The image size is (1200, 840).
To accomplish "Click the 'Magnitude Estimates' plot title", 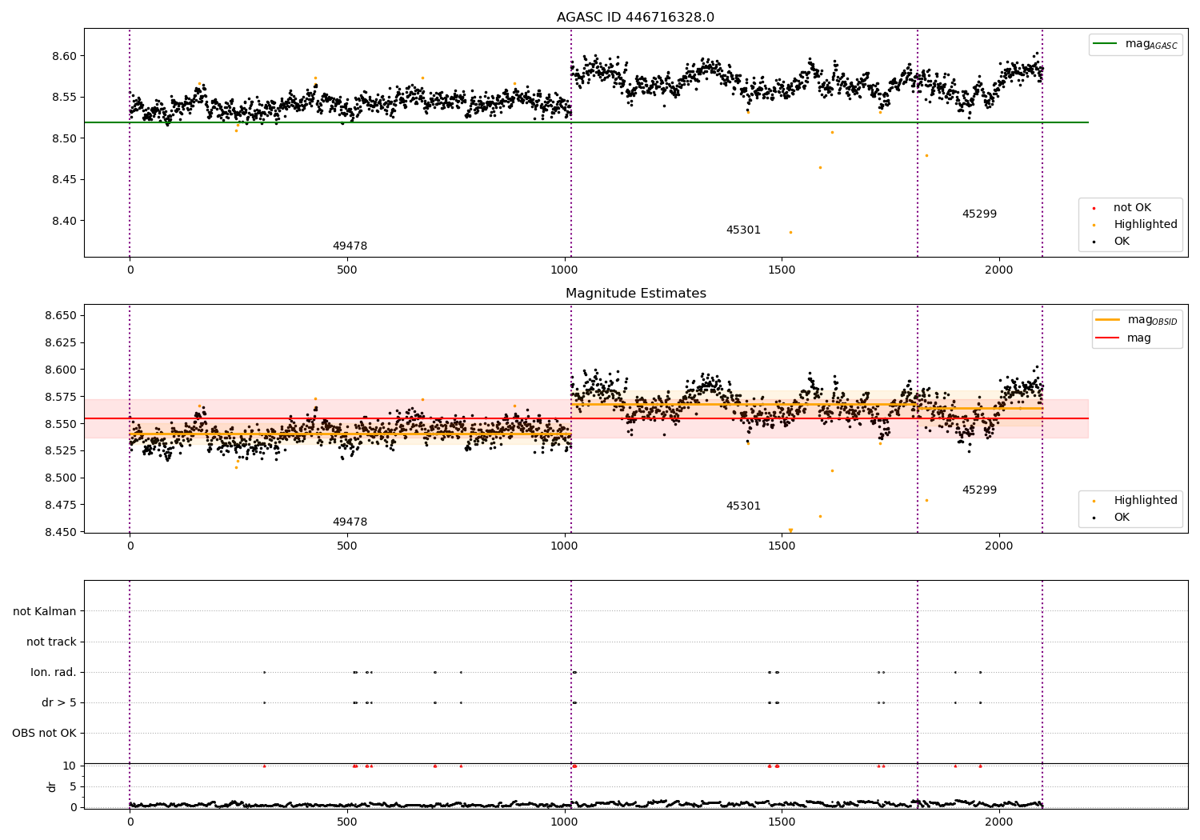I will tap(635, 294).
